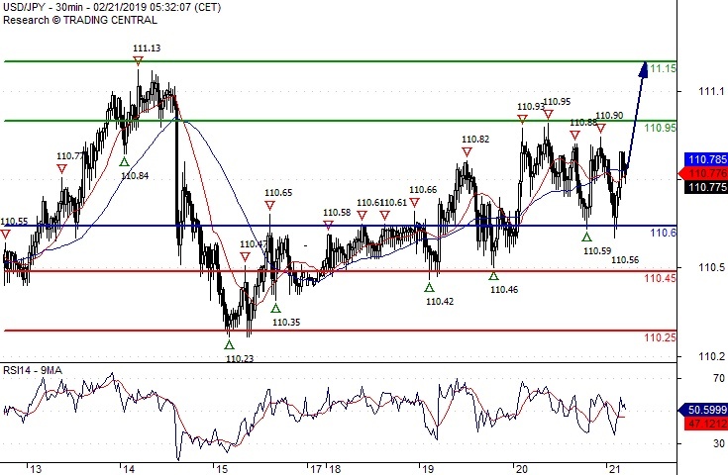
Task: Click the red triangle marker under 110.90
Action: pyautogui.click(x=601, y=128)
